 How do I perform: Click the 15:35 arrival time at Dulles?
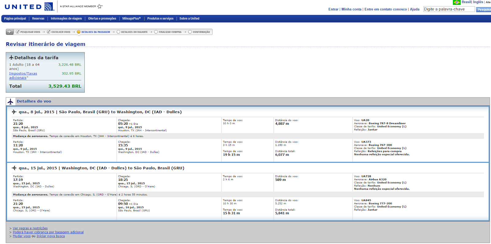pos(123,146)
